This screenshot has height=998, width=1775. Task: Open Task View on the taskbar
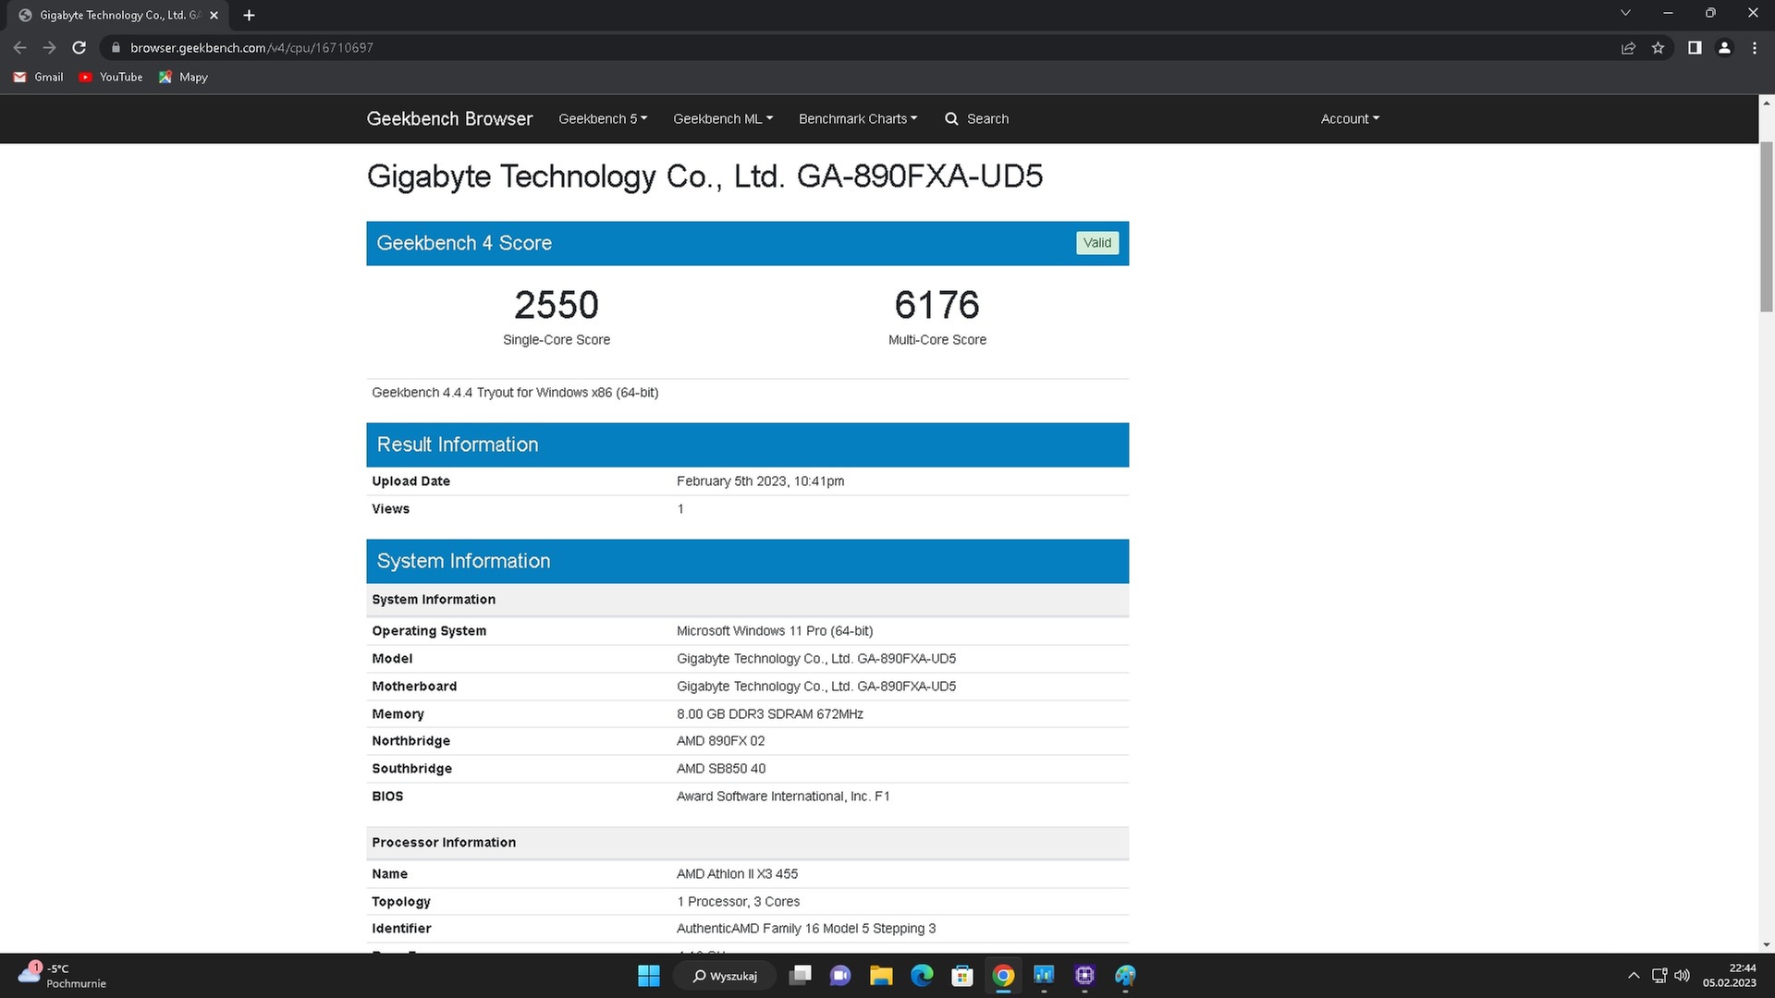tap(801, 976)
